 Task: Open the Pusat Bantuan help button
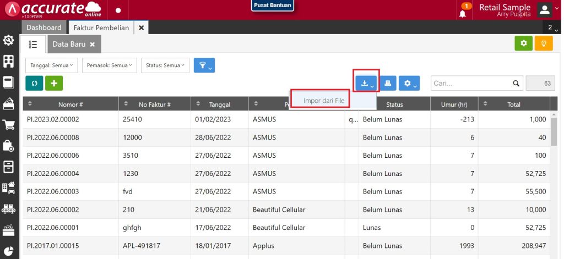[x=272, y=5]
